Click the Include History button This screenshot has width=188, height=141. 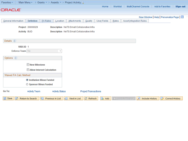click(x=148, y=98)
